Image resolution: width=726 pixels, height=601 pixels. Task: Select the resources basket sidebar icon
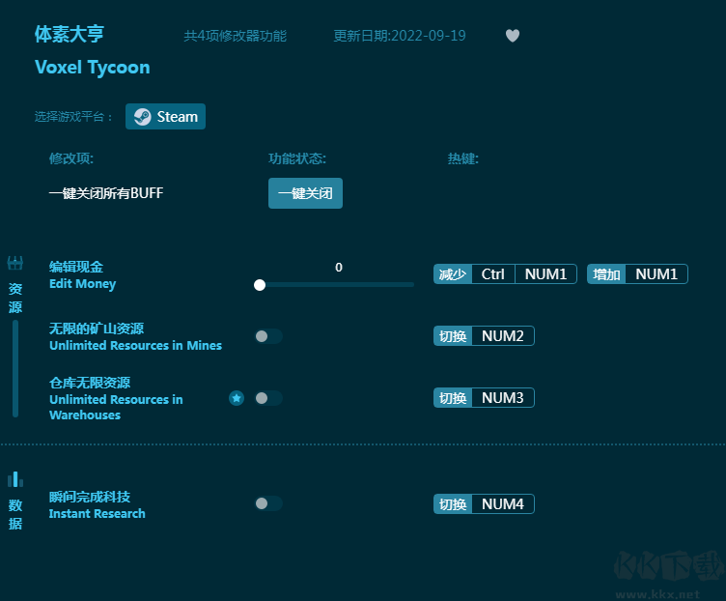(15, 263)
